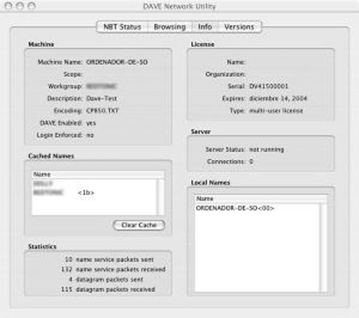
Task: Click the 4 datagram packets sent line
Action: (x=106, y=280)
